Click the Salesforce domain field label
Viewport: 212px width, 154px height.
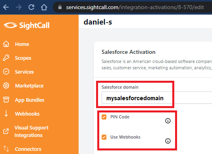click(120, 87)
